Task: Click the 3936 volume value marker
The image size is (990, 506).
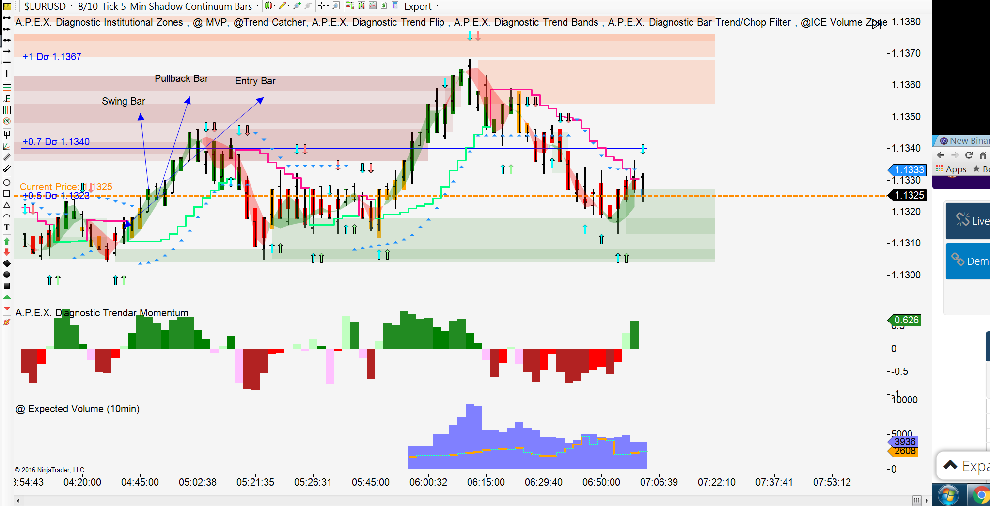Action: pos(903,442)
